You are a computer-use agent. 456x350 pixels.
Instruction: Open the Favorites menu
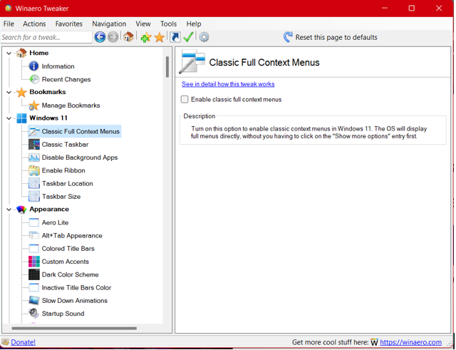point(69,24)
